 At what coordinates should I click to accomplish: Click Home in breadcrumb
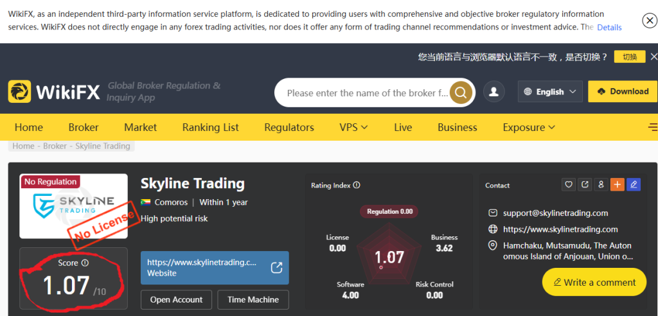(x=23, y=146)
